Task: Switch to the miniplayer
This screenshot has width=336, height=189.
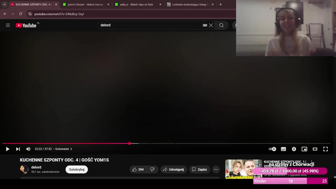Action: (x=304, y=149)
